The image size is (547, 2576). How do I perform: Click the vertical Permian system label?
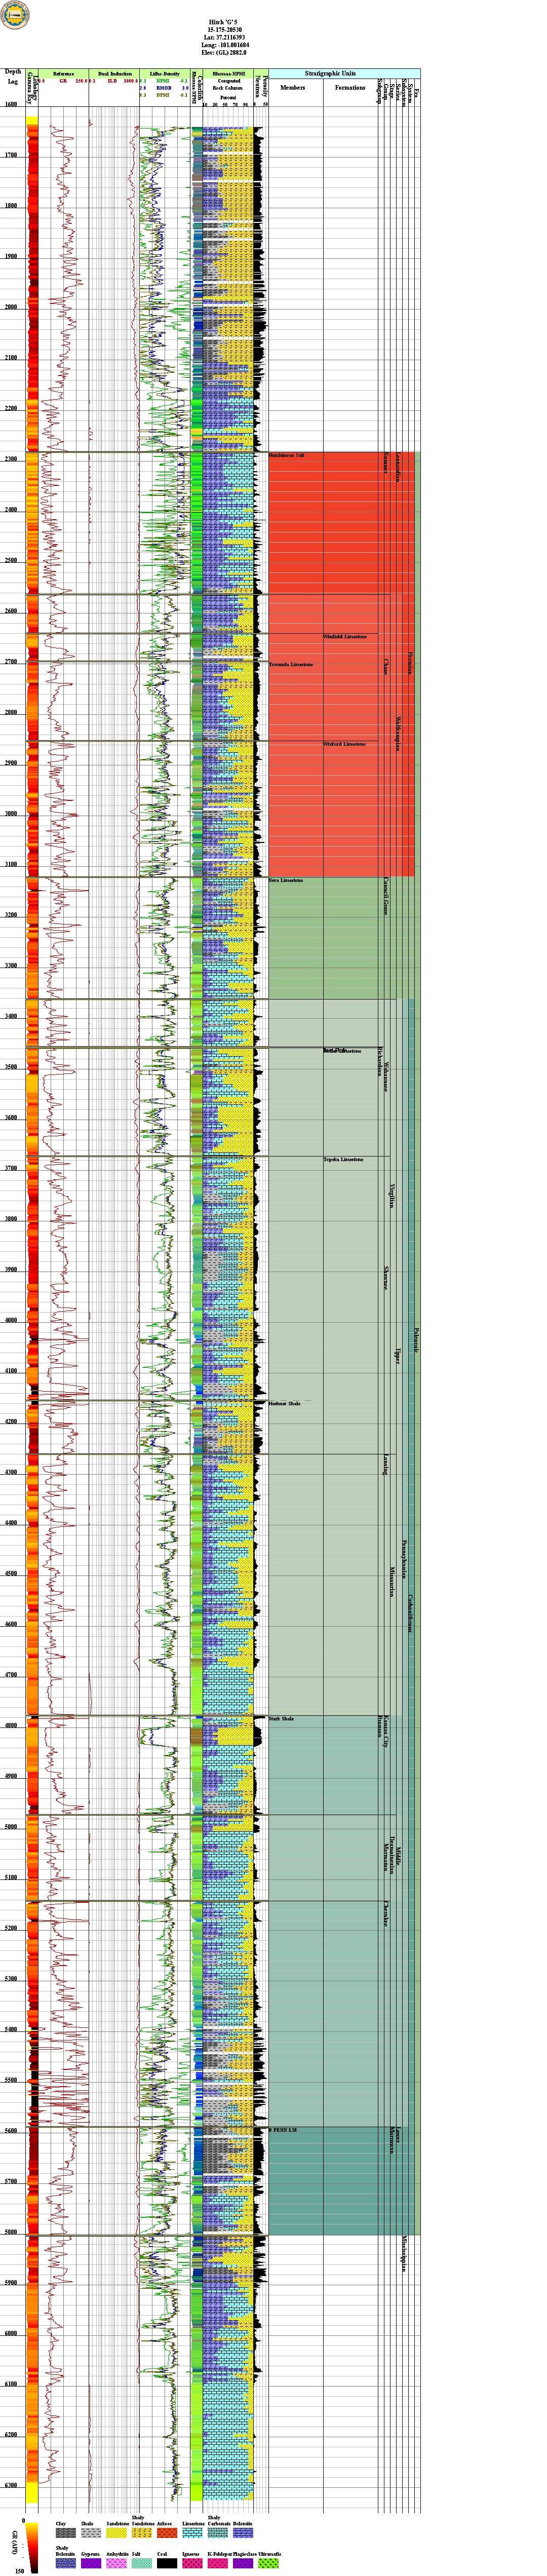tap(410, 663)
